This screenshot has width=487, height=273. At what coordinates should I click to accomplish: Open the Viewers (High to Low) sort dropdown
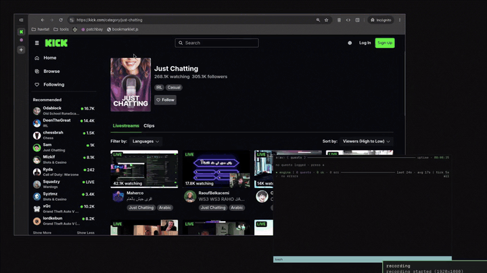tap(366, 142)
